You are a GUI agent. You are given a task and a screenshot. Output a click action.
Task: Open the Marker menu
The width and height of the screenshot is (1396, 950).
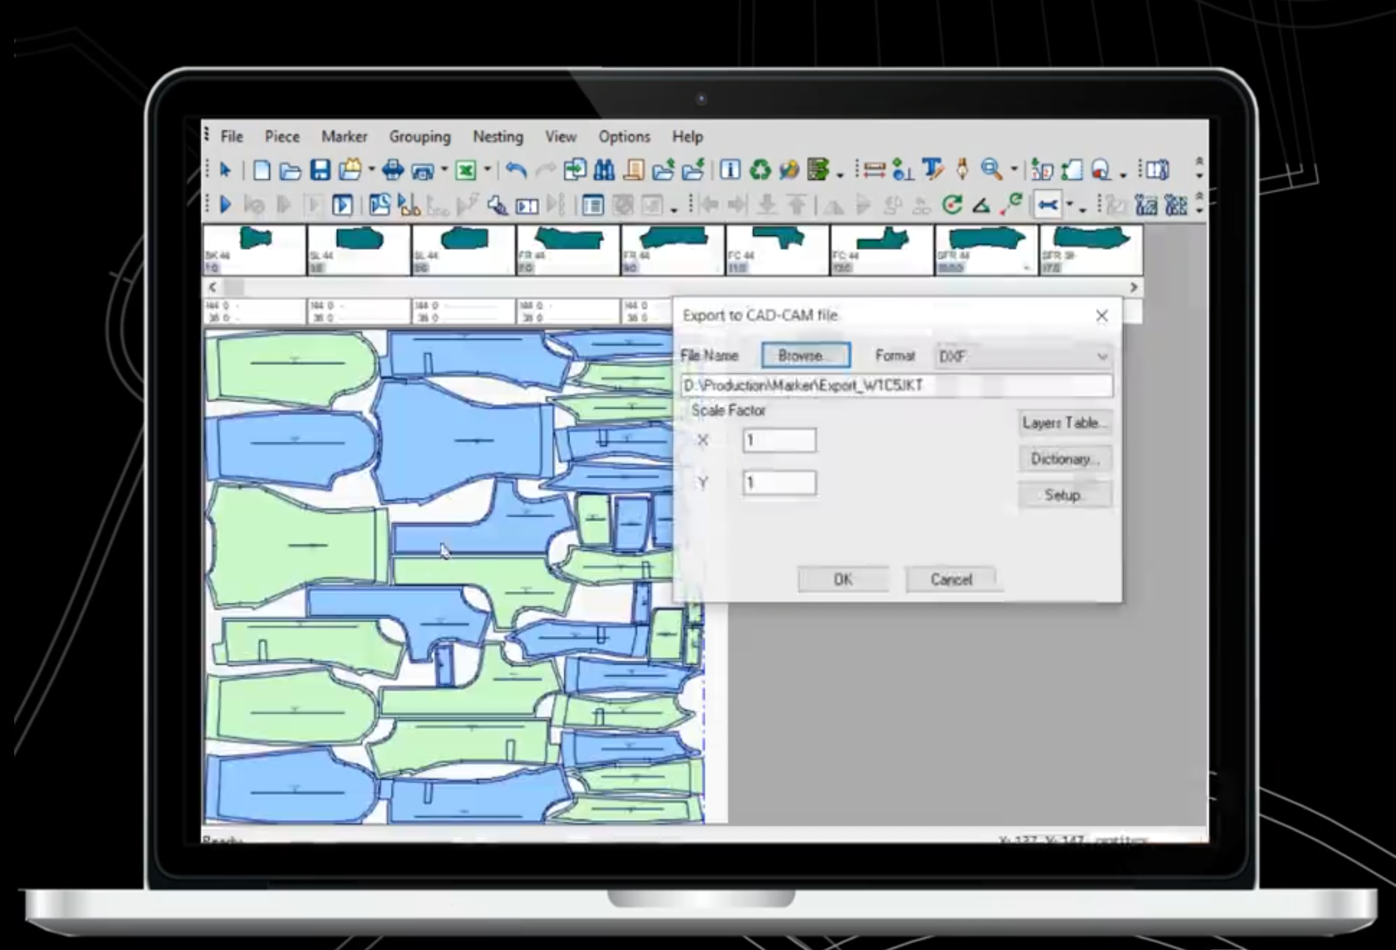[344, 137]
